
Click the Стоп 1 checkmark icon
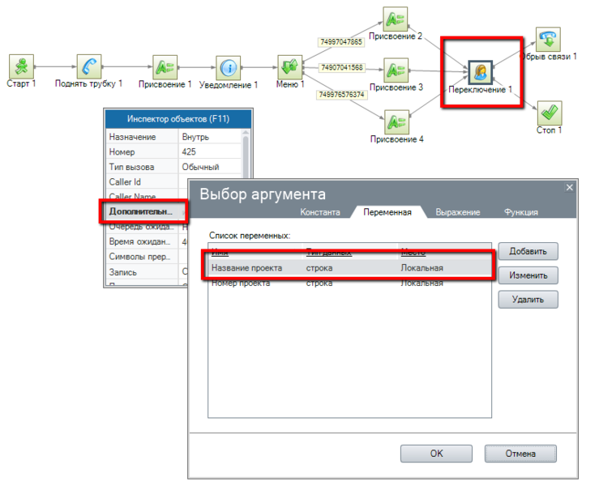tap(550, 113)
